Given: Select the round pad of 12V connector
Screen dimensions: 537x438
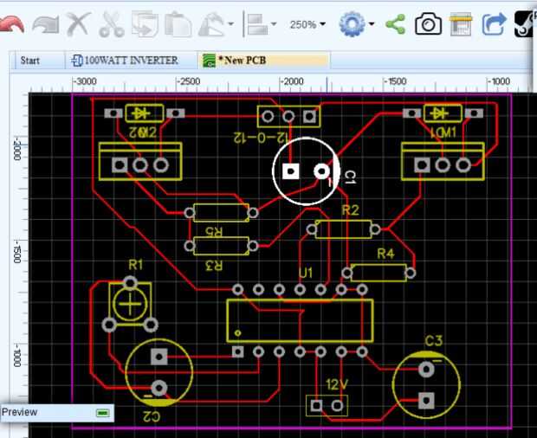Looking at the screenshot, I should tap(337, 406).
